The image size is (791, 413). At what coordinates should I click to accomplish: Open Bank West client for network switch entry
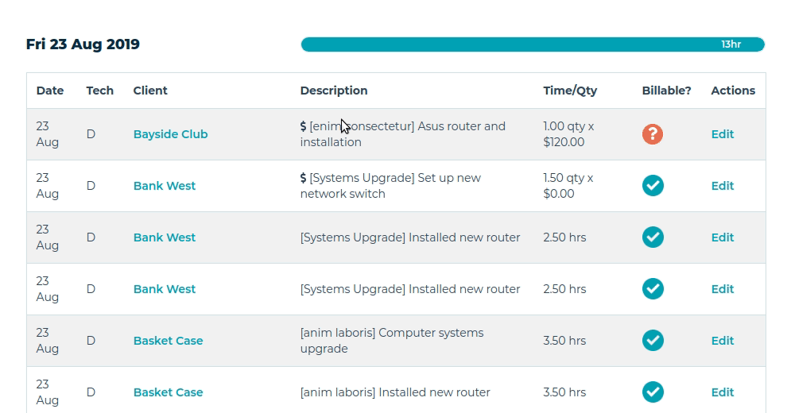[x=165, y=186]
